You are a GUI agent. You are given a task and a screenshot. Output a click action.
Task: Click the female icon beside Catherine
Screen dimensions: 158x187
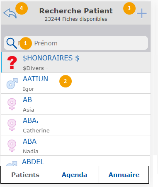(12, 125)
